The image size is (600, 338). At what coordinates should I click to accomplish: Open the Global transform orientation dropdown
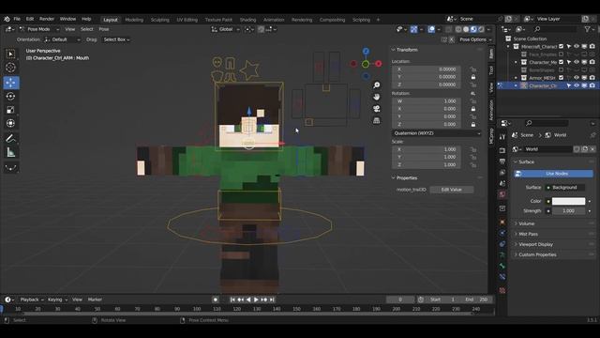pos(226,29)
